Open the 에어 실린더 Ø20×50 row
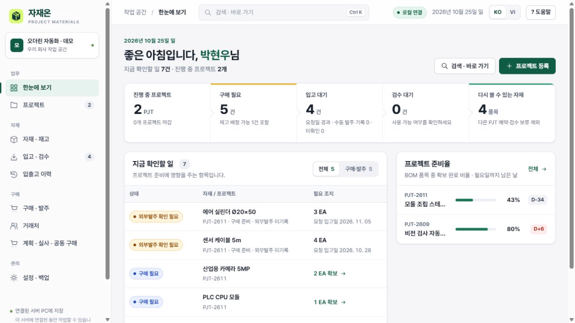This screenshot has width=575, height=323. pos(255,217)
